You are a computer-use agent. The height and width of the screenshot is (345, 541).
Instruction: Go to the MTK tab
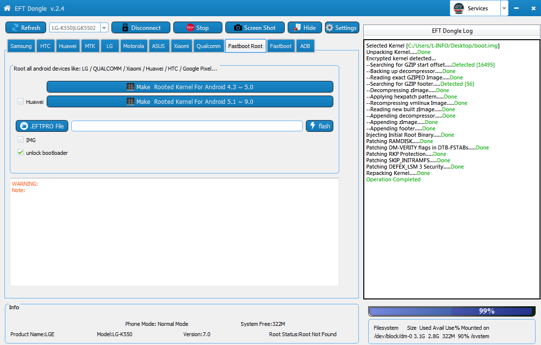point(90,46)
